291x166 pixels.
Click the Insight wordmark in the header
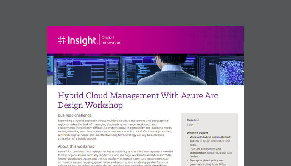click(x=82, y=41)
